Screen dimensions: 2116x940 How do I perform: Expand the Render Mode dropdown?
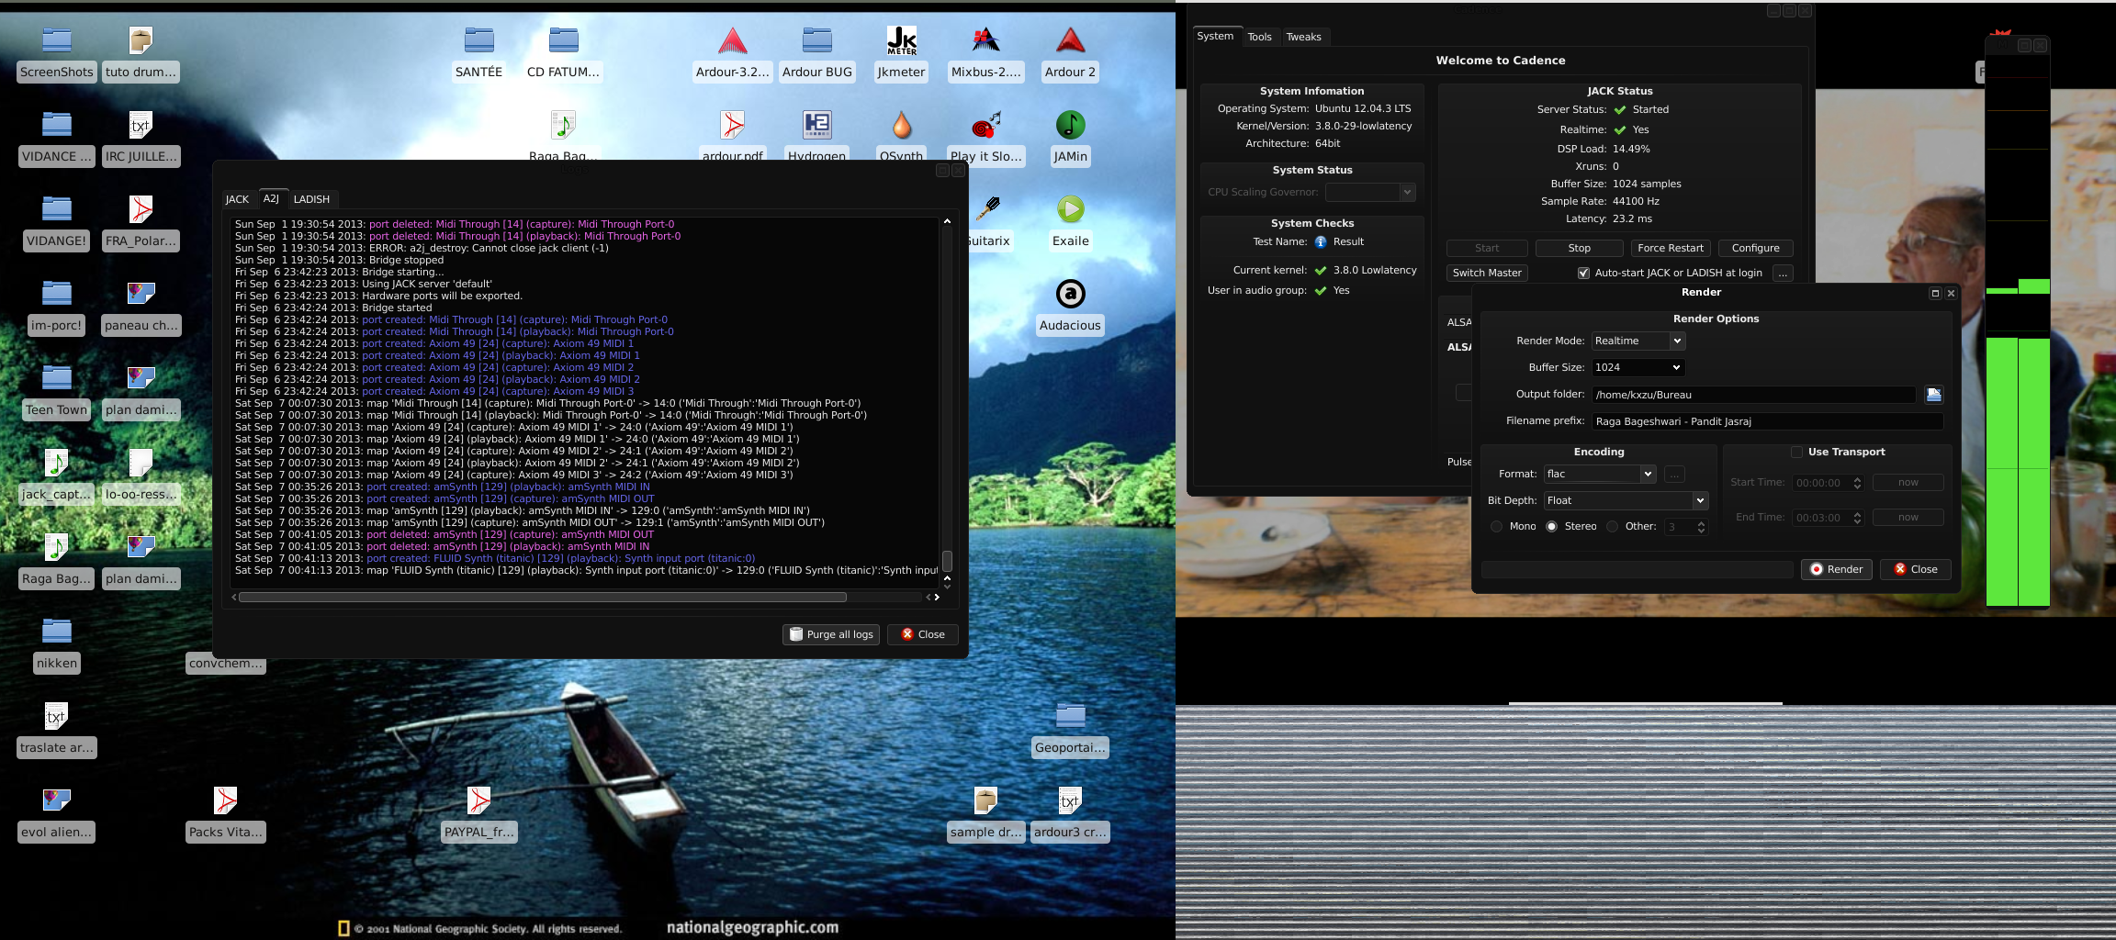[1638, 341]
